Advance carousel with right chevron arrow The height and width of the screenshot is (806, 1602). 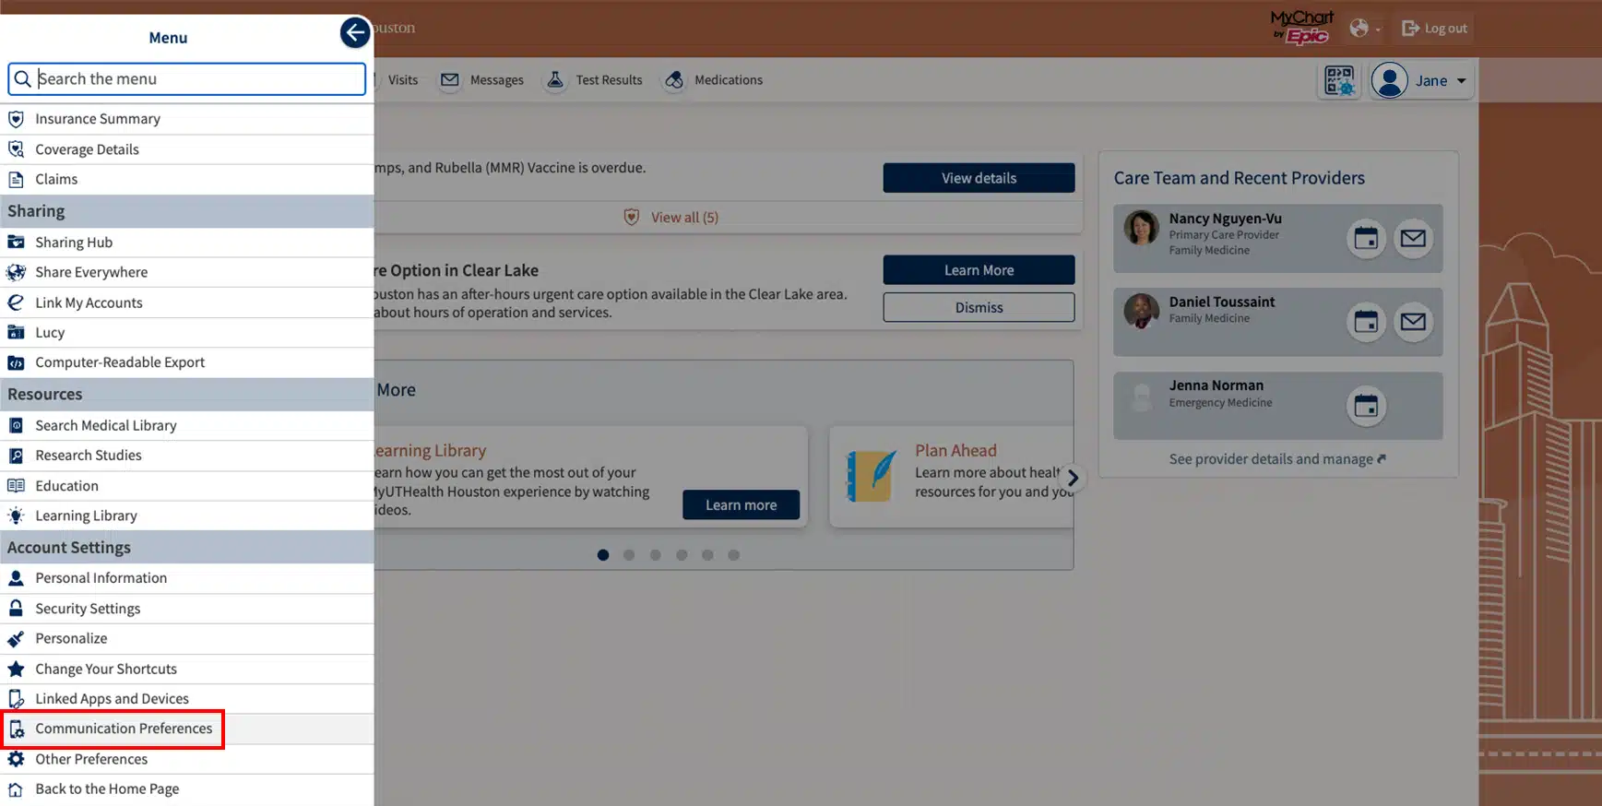1073,478
